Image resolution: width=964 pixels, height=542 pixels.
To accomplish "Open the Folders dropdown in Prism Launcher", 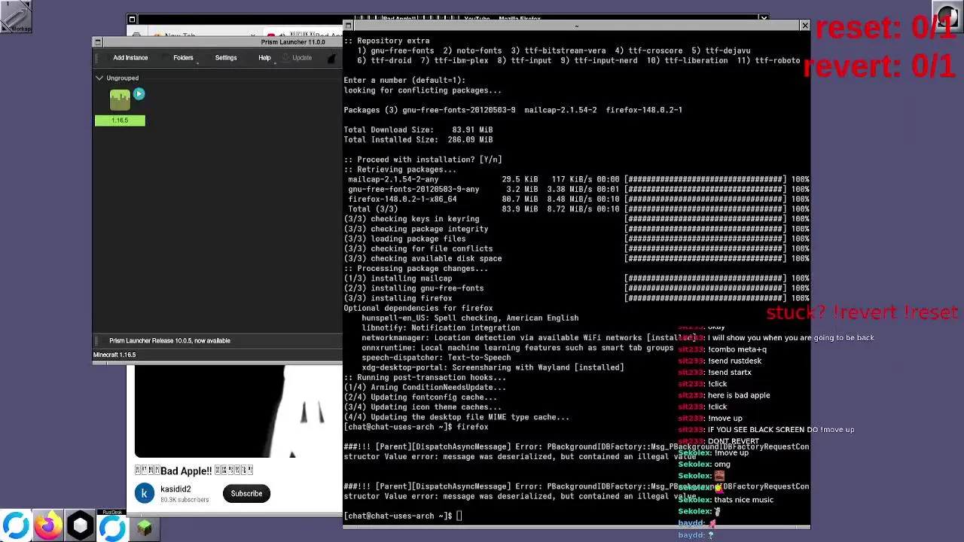I will (183, 58).
